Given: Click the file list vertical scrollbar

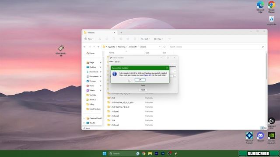Looking at the screenshot, I should pyautogui.click(x=266, y=66).
